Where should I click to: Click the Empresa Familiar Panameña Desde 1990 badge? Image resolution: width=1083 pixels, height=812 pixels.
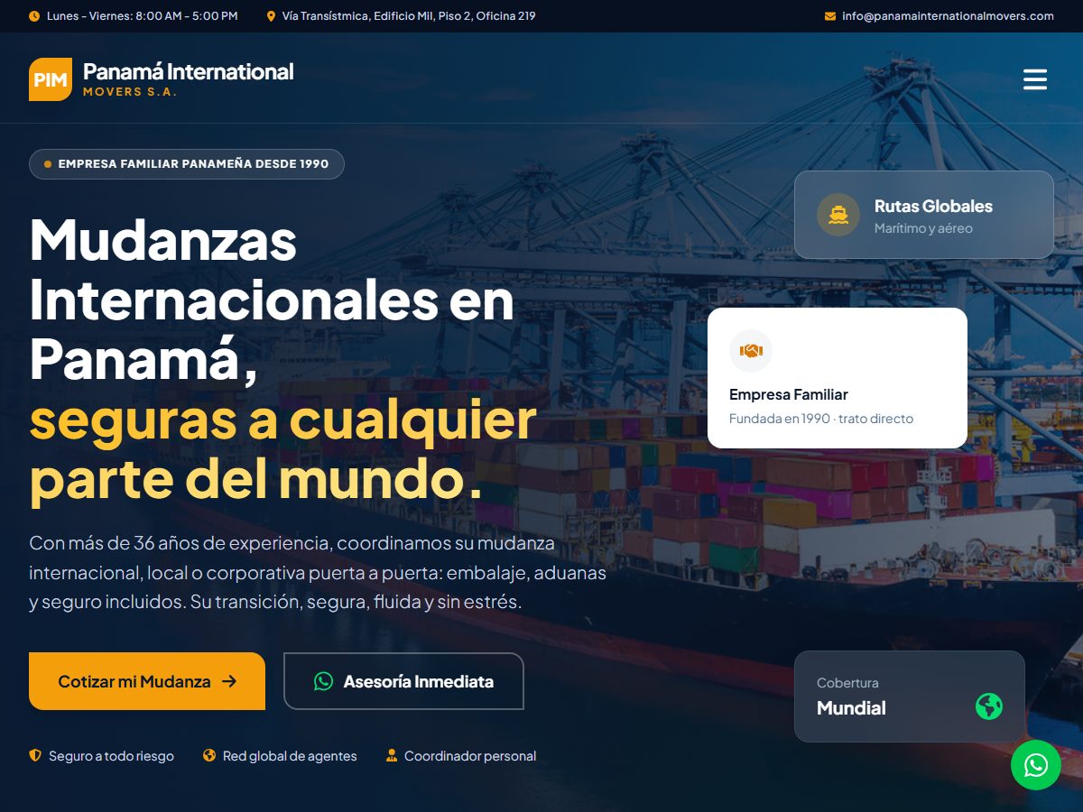tap(187, 164)
